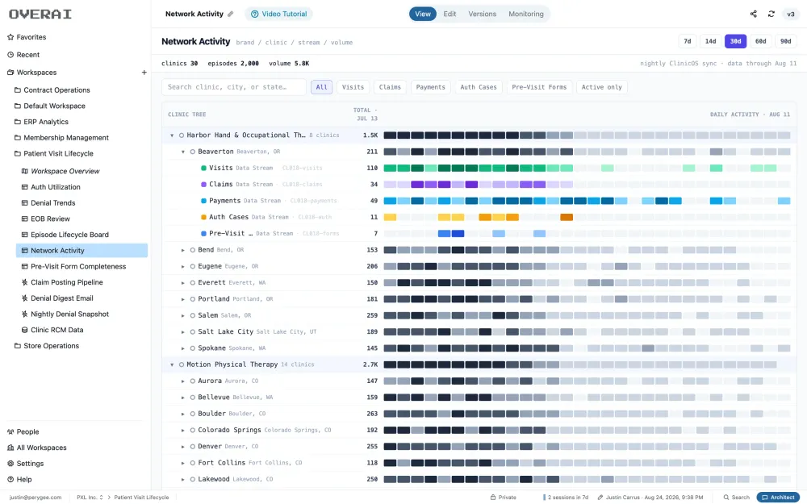The width and height of the screenshot is (807, 504).
Task: Click the green Visits stream swatch
Action: (x=203, y=168)
